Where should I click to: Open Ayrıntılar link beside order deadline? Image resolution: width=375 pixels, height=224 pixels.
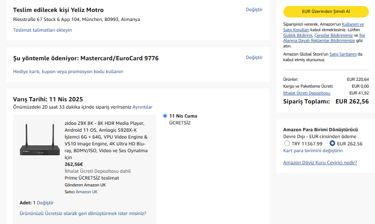pyautogui.click(x=142, y=107)
